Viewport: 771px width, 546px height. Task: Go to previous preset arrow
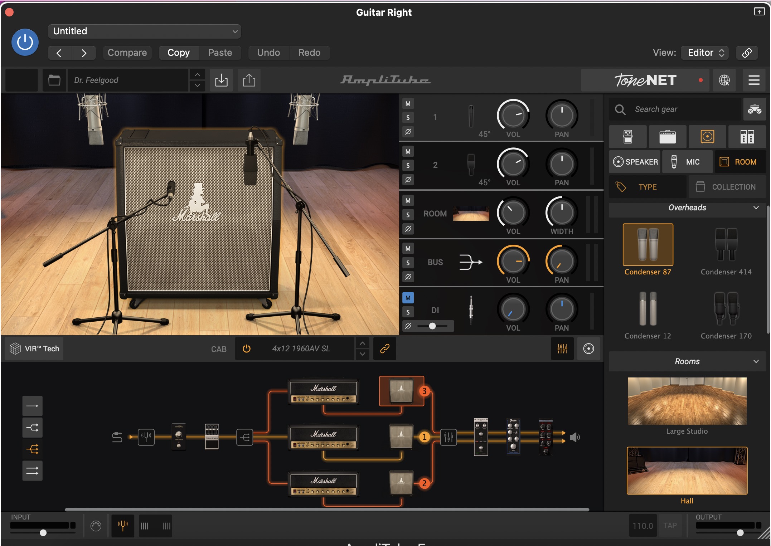[59, 53]
